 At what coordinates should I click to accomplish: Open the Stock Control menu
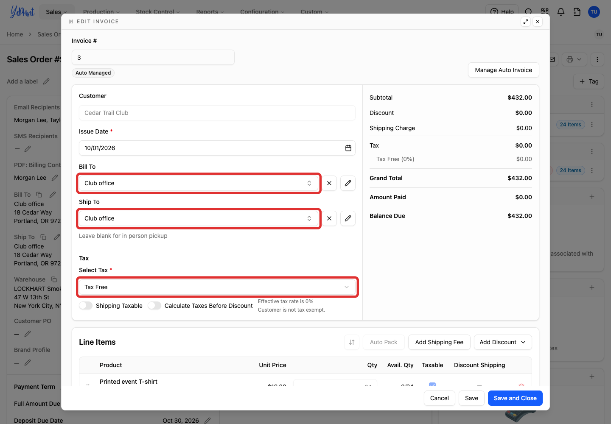pos(158,12)
